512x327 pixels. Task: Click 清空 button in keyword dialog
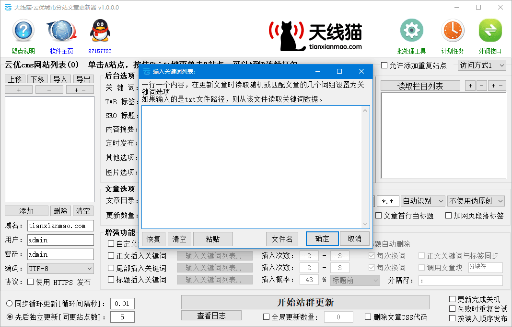coord(179,239)
